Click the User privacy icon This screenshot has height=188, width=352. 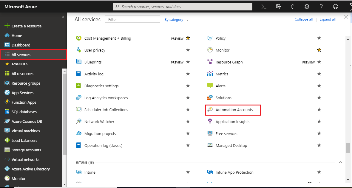78,50
